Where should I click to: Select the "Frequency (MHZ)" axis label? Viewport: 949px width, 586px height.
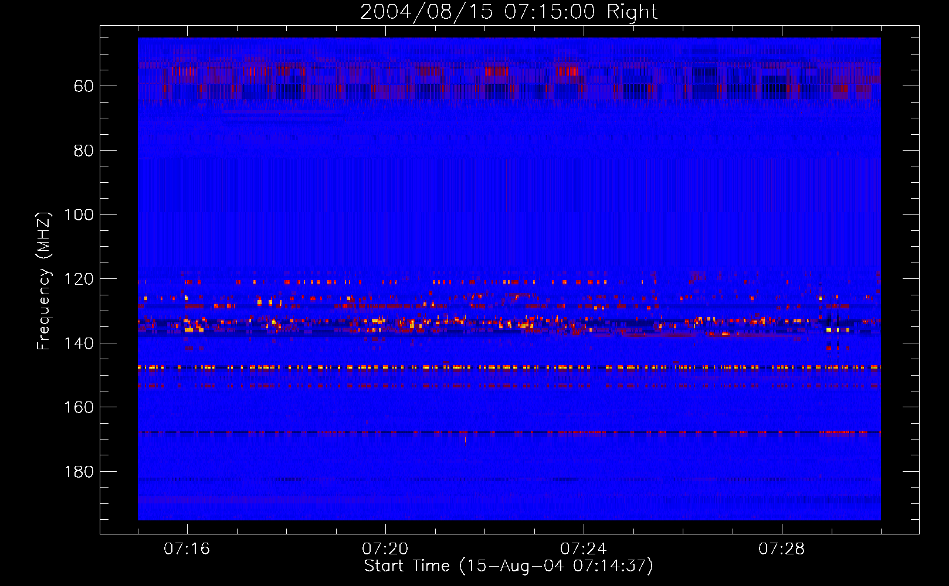[44, 281]
